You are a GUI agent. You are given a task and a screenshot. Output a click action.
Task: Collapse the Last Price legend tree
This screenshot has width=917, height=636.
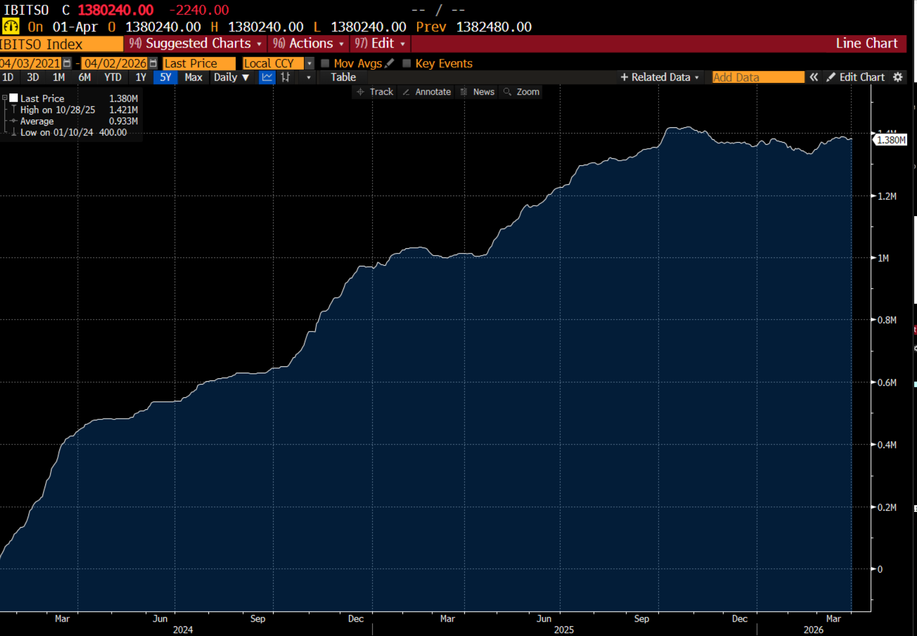point(5,98)
